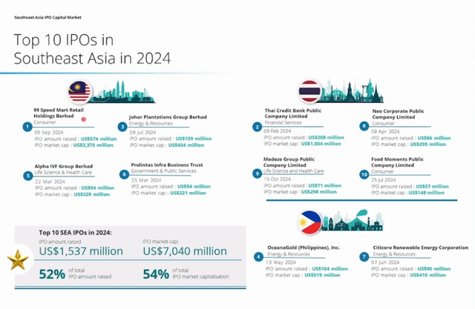
Task: Select the number 2 rank badge
Action: click(x=258, y=127)
